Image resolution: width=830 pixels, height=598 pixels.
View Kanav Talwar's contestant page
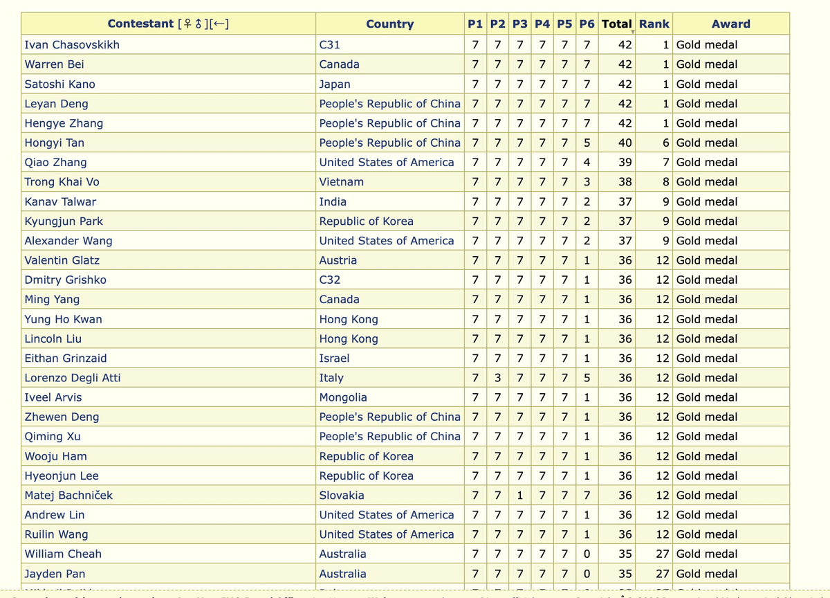click(60, 202)
